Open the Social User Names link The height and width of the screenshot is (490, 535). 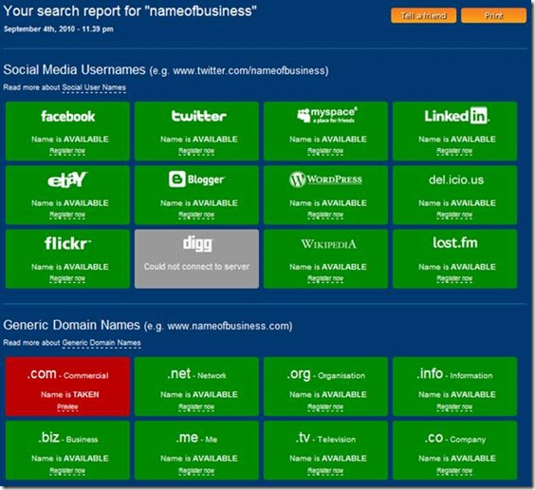(94, 87)
